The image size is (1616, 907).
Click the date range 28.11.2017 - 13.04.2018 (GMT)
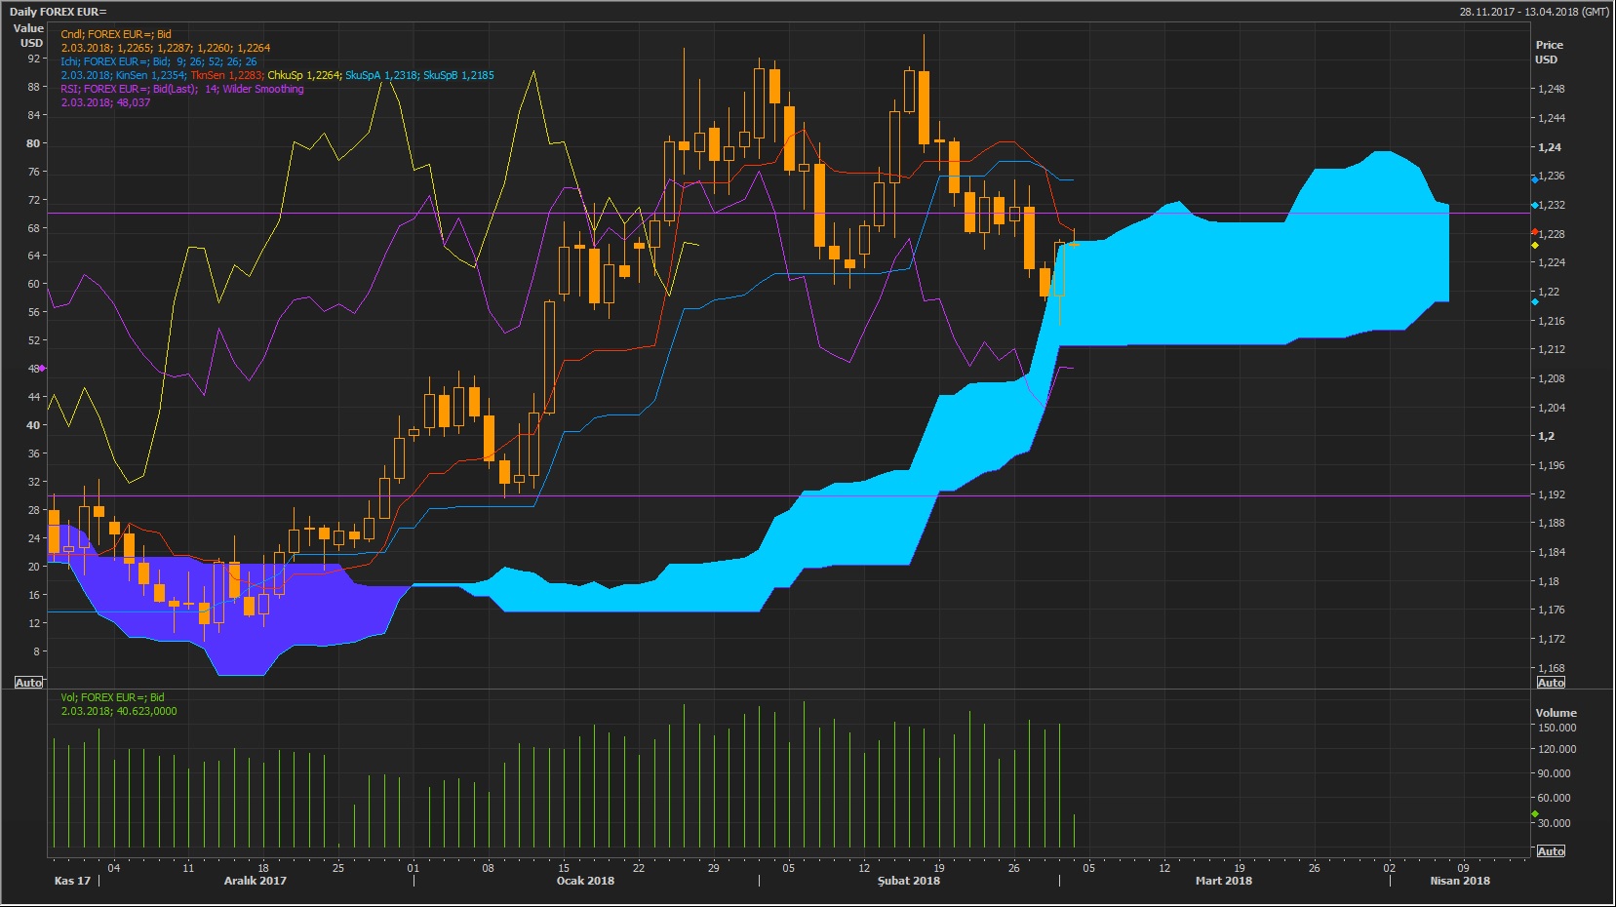1534,12
